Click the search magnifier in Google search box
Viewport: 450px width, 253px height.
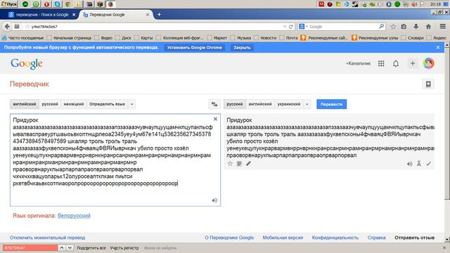381,27
